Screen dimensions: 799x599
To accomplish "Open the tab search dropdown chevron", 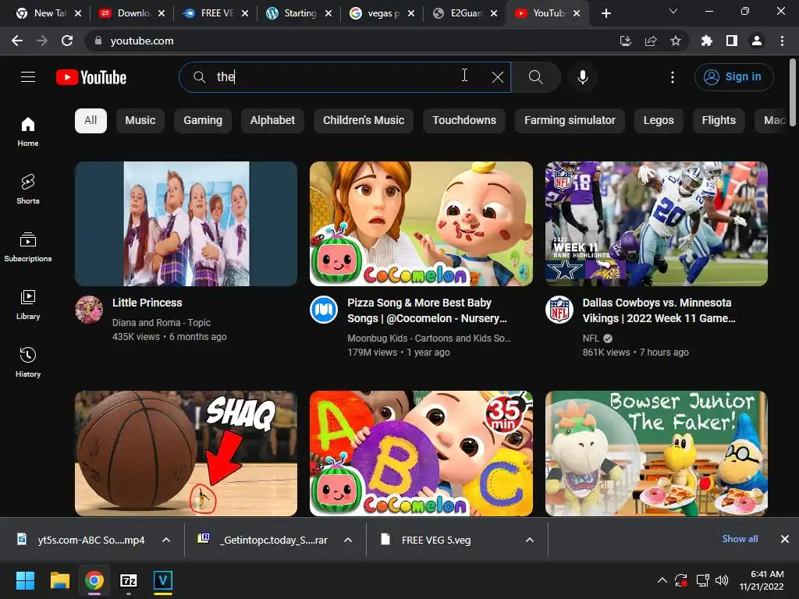I will (673, 11).
